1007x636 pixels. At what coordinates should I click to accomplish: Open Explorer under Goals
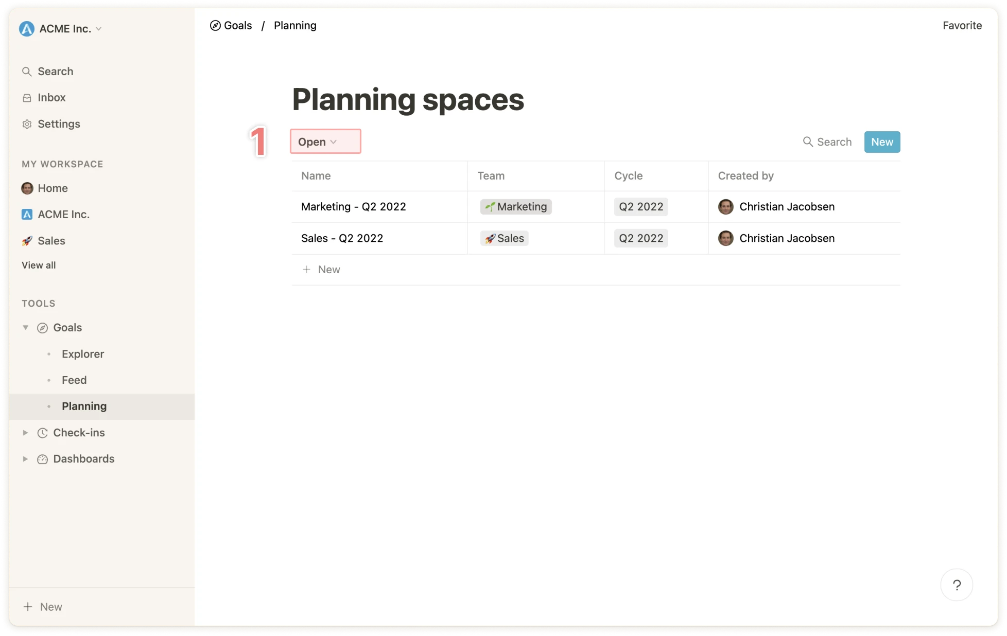83,354
